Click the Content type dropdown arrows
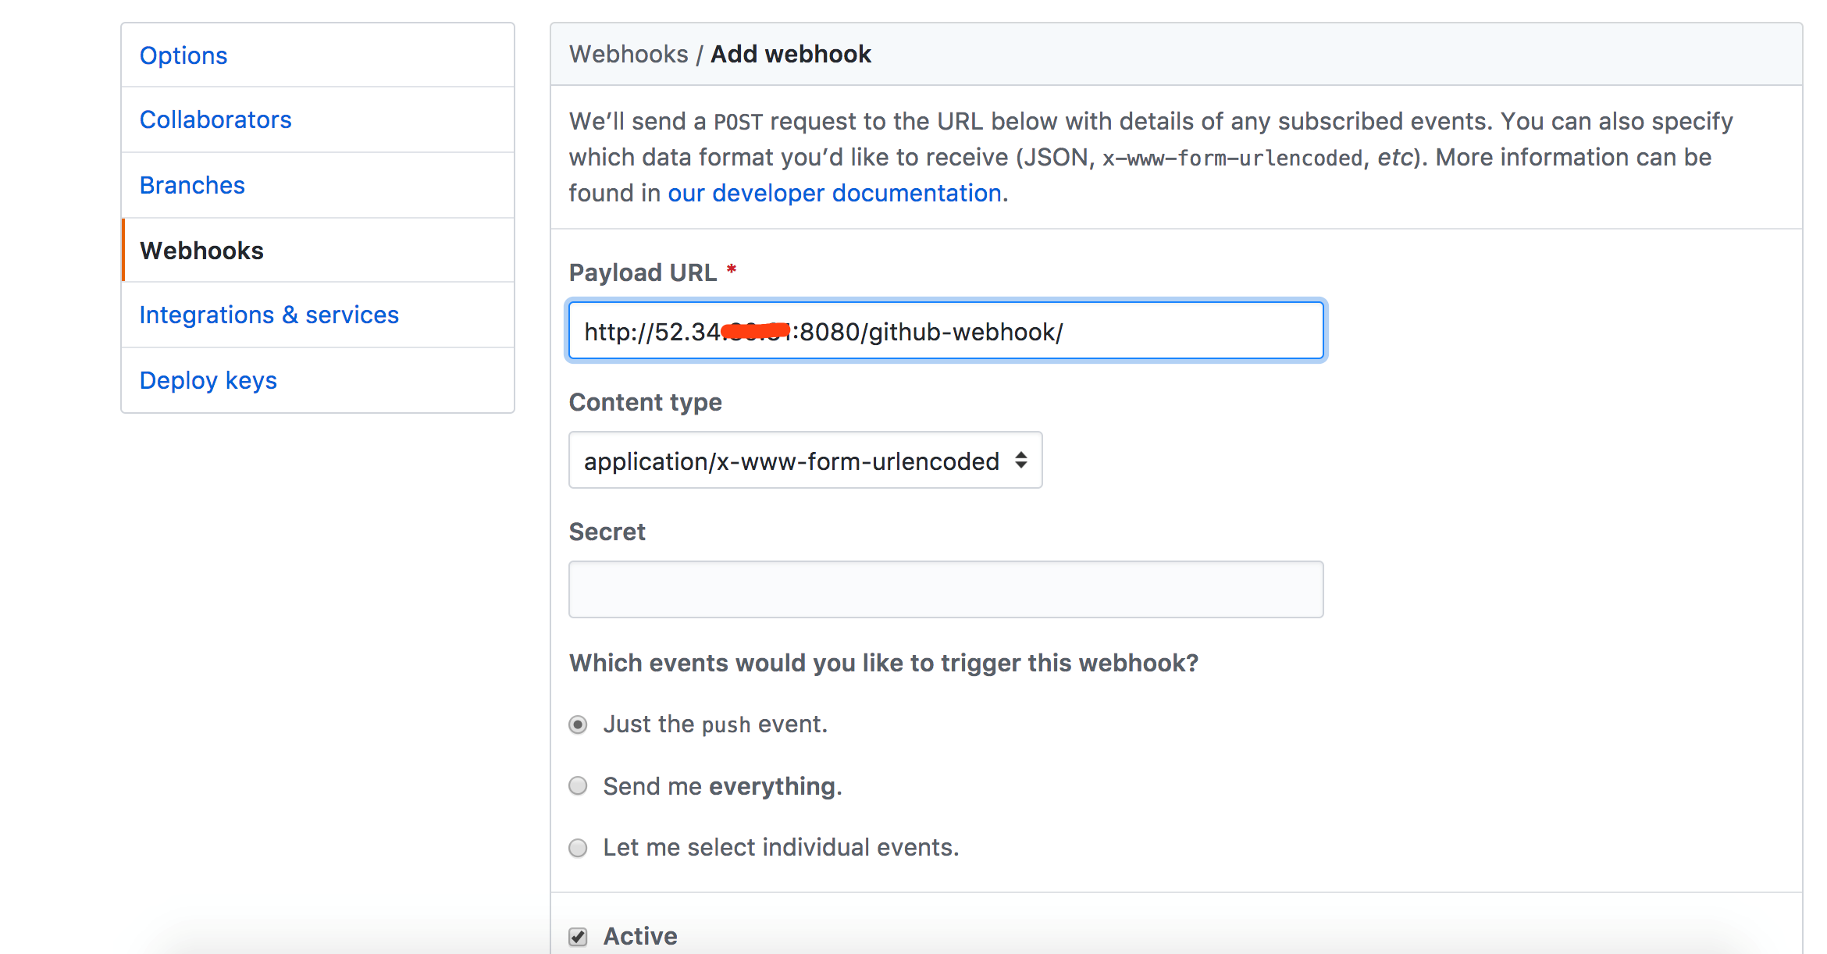The height and width of the screenshot is (954, 1827). tap(1020, 461)
